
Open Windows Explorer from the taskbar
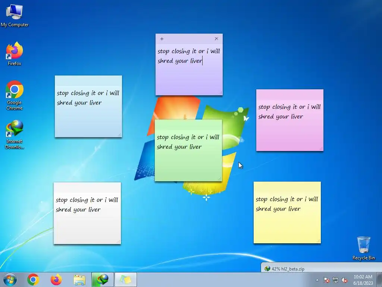pyautogui.click(x=79, y=280)
